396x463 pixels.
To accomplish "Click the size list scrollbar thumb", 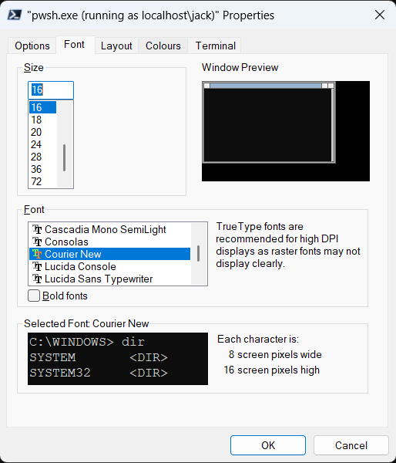I will (64, 157).
